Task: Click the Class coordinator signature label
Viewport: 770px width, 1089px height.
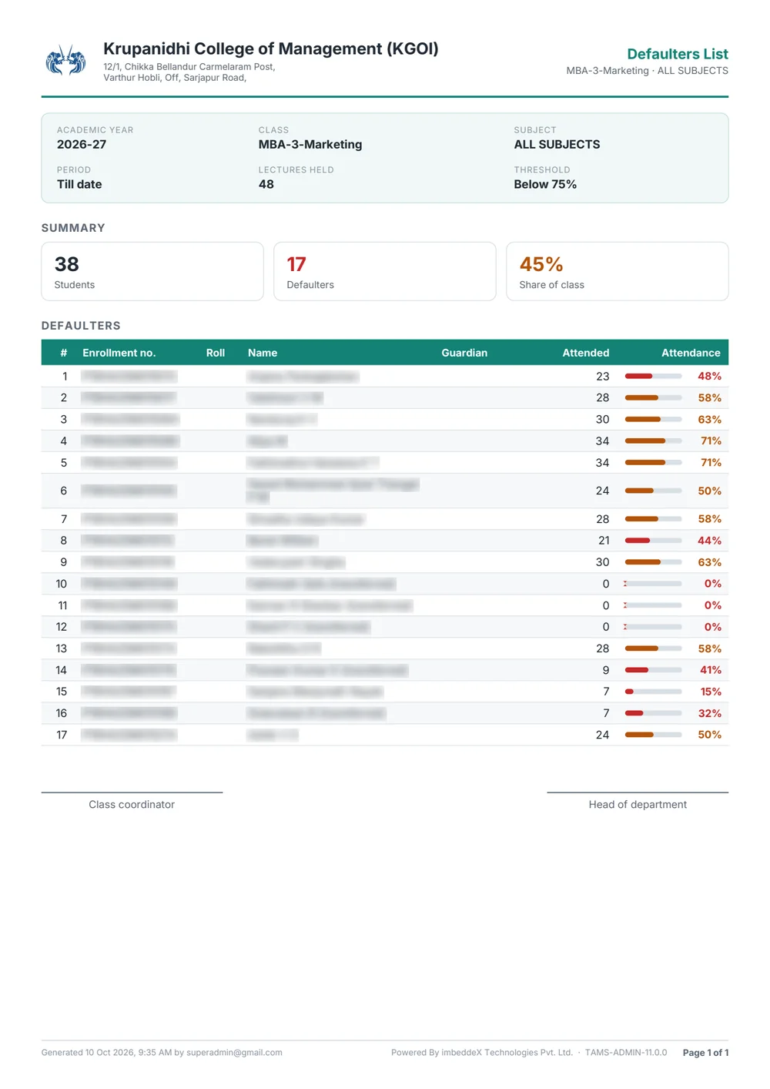Action: tap(132, 805)
